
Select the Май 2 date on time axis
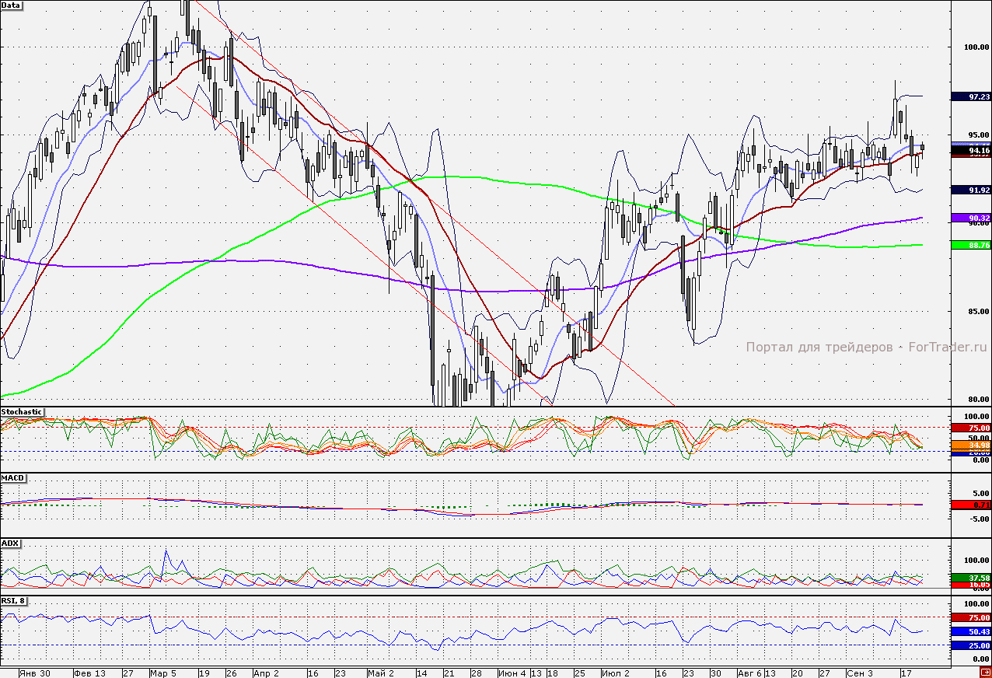[381, 673]
